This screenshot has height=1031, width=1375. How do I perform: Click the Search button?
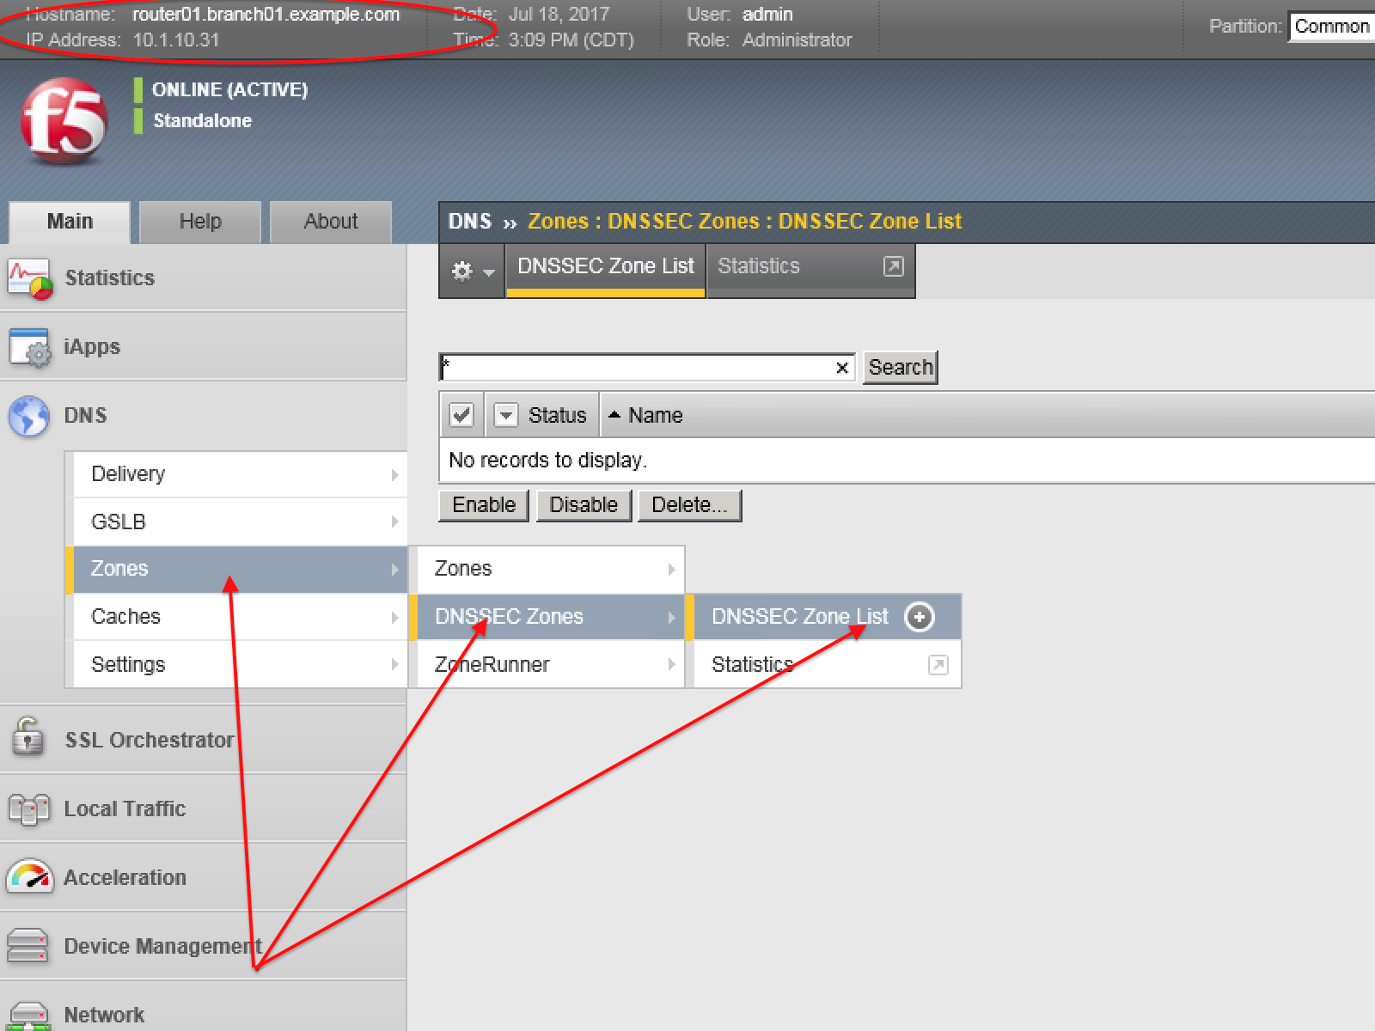pos(900,368)
